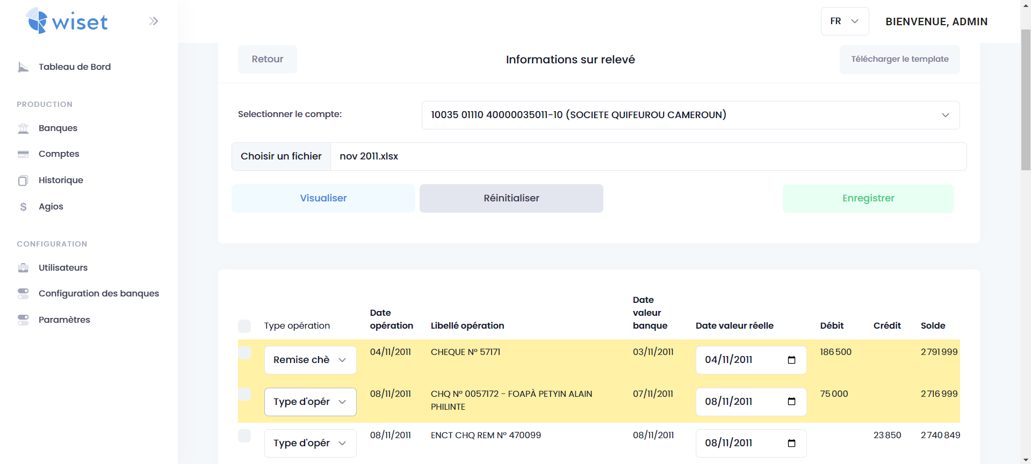Check the CHEQUE N° 57171 row checkbox
The image size is (1031, 464).
[244, 353]
